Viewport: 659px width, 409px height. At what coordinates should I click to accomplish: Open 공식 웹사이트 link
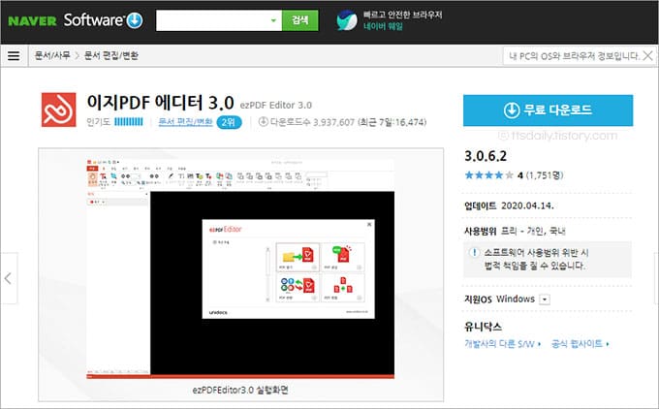coord(580,344)
